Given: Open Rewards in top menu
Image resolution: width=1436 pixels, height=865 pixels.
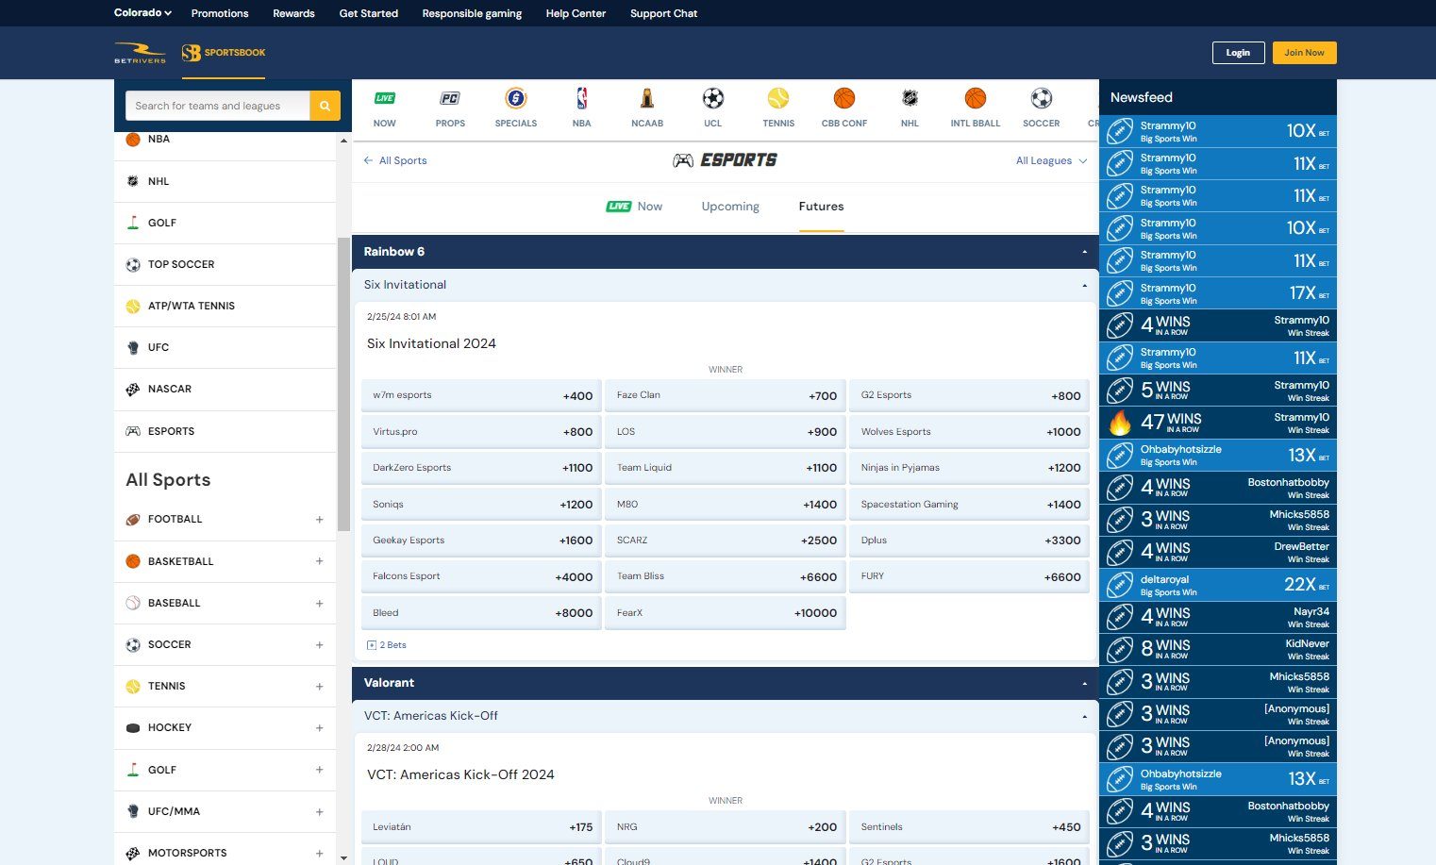Looking at the screenshot, I should coord(293,13).
